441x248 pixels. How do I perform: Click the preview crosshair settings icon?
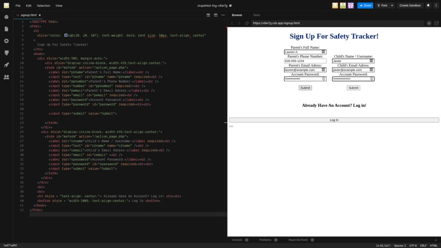pos(429,23)
